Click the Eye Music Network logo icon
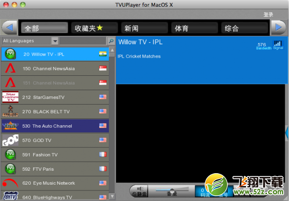Image resolution: width=289 pixels, height=201 pixels. coord(10,183)
